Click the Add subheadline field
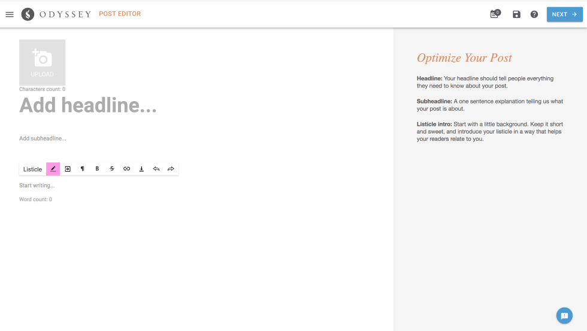The width and height of the screenshot is (587, 331). (x=43, y=138)
